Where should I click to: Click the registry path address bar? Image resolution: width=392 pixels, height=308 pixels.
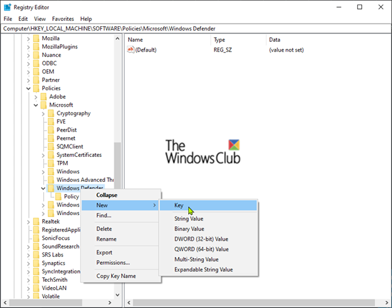coord(196,29)
